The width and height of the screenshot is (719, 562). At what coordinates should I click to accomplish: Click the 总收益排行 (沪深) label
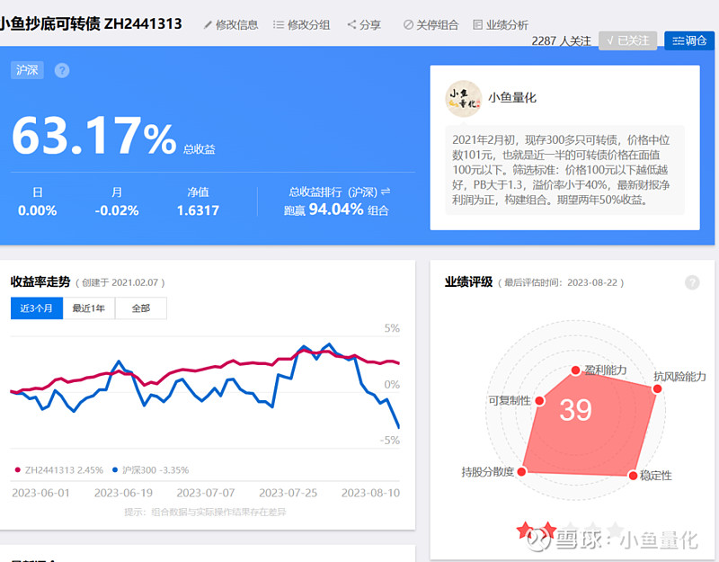coord(333,192)
